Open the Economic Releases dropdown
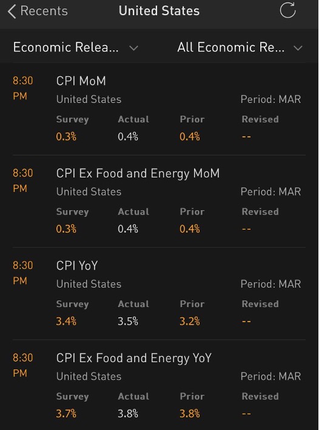This screenshot has width=319, height=430. 75,47
